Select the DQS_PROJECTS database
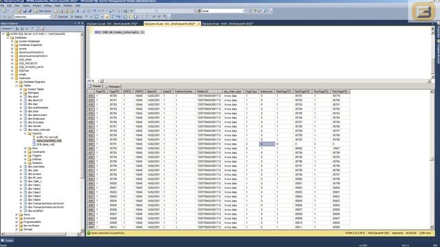 28,63
